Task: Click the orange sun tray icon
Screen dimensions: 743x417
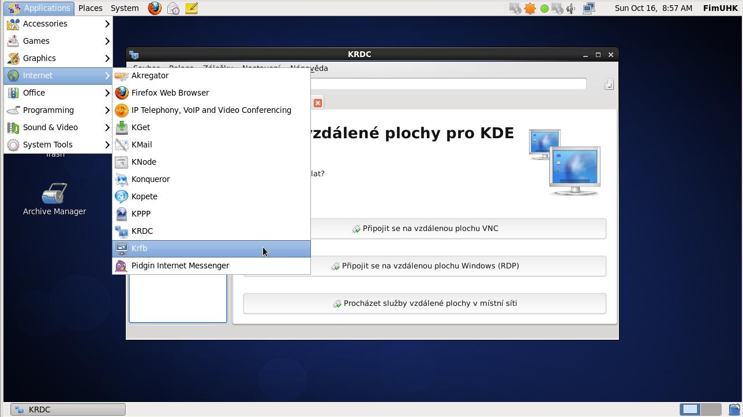Action: point(530,8)
